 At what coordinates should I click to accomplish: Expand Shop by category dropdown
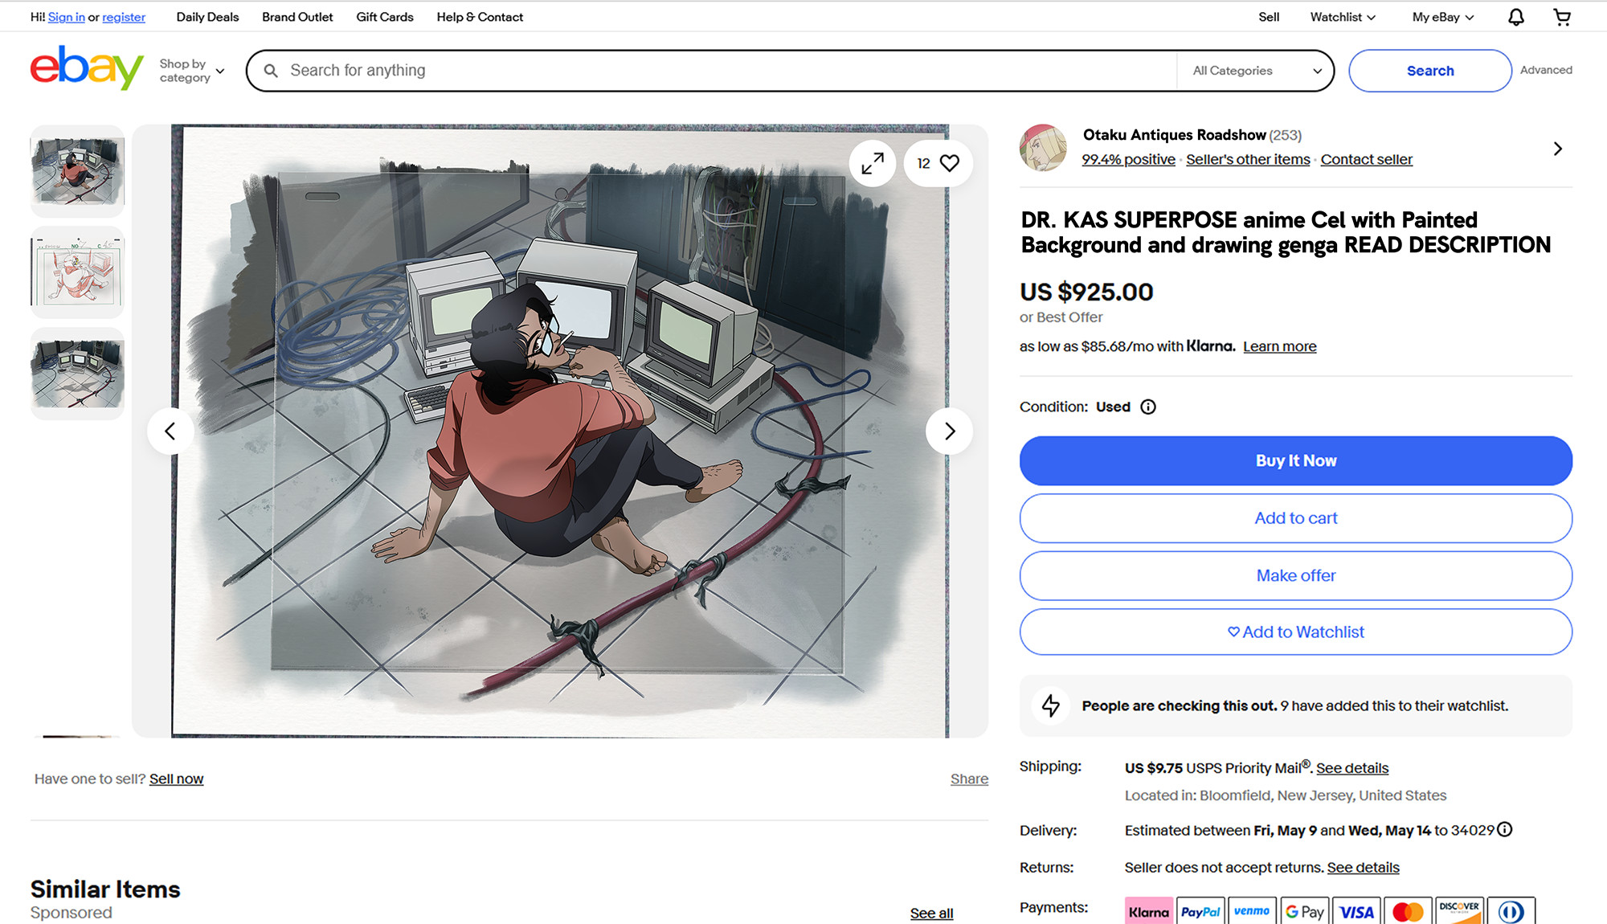[191, 71]
